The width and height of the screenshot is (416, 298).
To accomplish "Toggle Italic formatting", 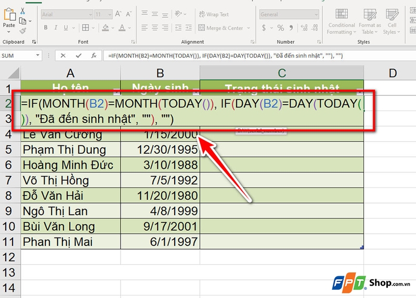I will tap(56, 28).
